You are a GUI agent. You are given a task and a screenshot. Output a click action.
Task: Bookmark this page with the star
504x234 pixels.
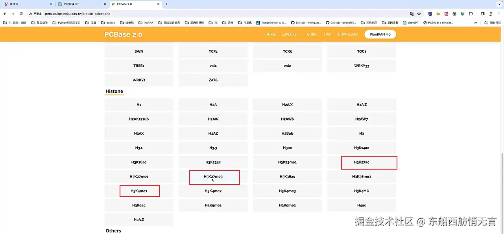coord(419,13)
